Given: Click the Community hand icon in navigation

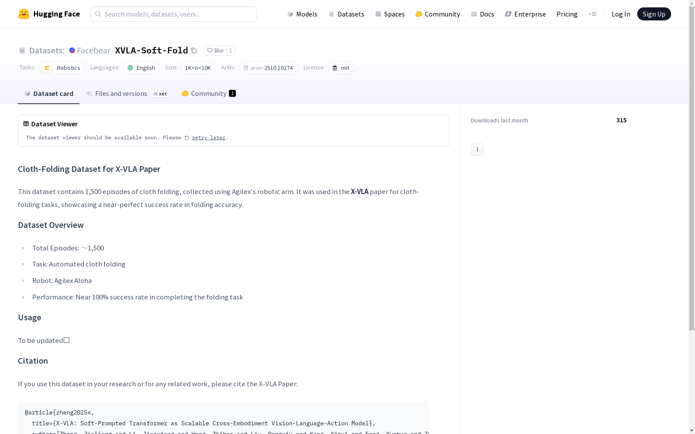Looking at the screenshot, I should pos(419,14).
